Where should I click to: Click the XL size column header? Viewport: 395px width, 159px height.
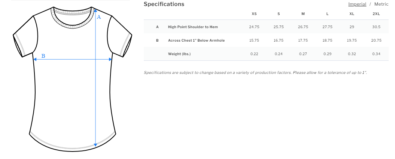pyautogui.click(x=352, y=14)
